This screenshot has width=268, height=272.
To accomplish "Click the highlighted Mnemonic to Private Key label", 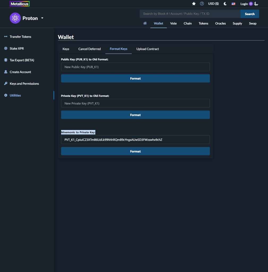I will [x=78, y=132].
